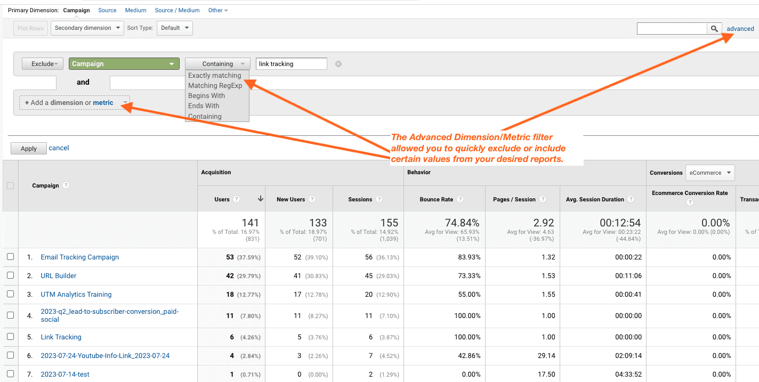Screen dimensions: 759x382
Task: Click the Ecommerce Conversion Rate help icon
Action: click(690, 202)
